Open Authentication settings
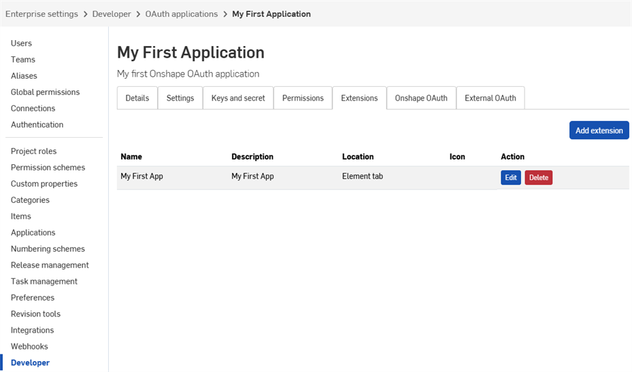Image resolution: width=632 pixels, height=372 pixels. tap(37, 125)
